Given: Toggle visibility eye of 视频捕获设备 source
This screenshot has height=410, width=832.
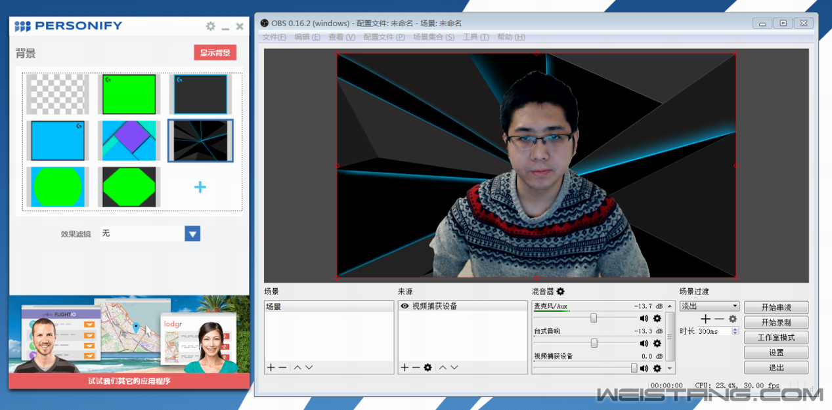Looking at the screenshot, I should (x=405, y=306).
